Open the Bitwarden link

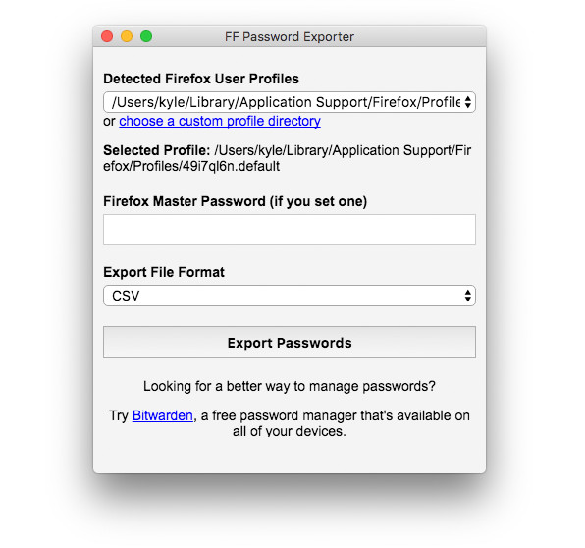click(x=163, y=415)
